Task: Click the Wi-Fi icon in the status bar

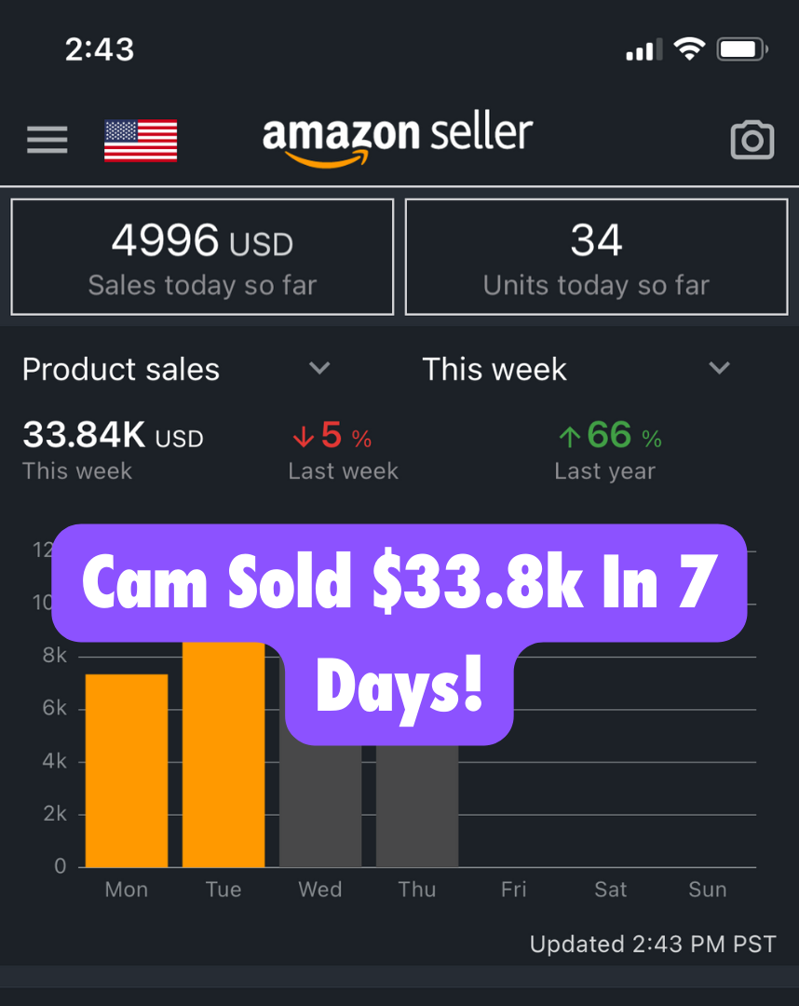Action: coord(688,48)
